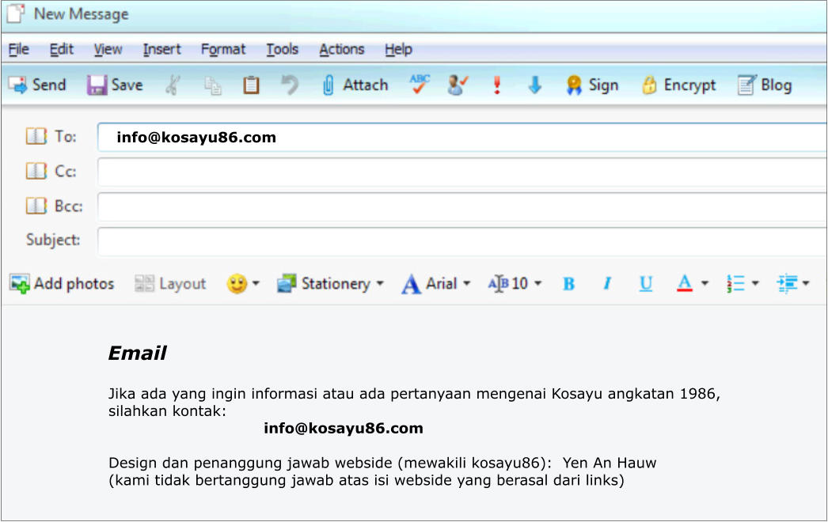
Task: Click the Copy icon in toolbar
Action: coord(213,85)
